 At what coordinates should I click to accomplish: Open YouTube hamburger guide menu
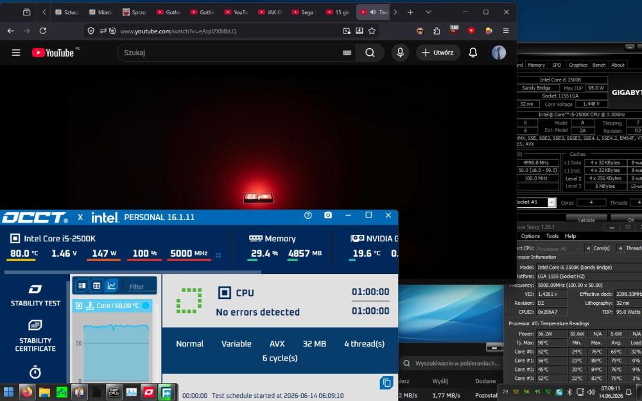tap(16, 53)
